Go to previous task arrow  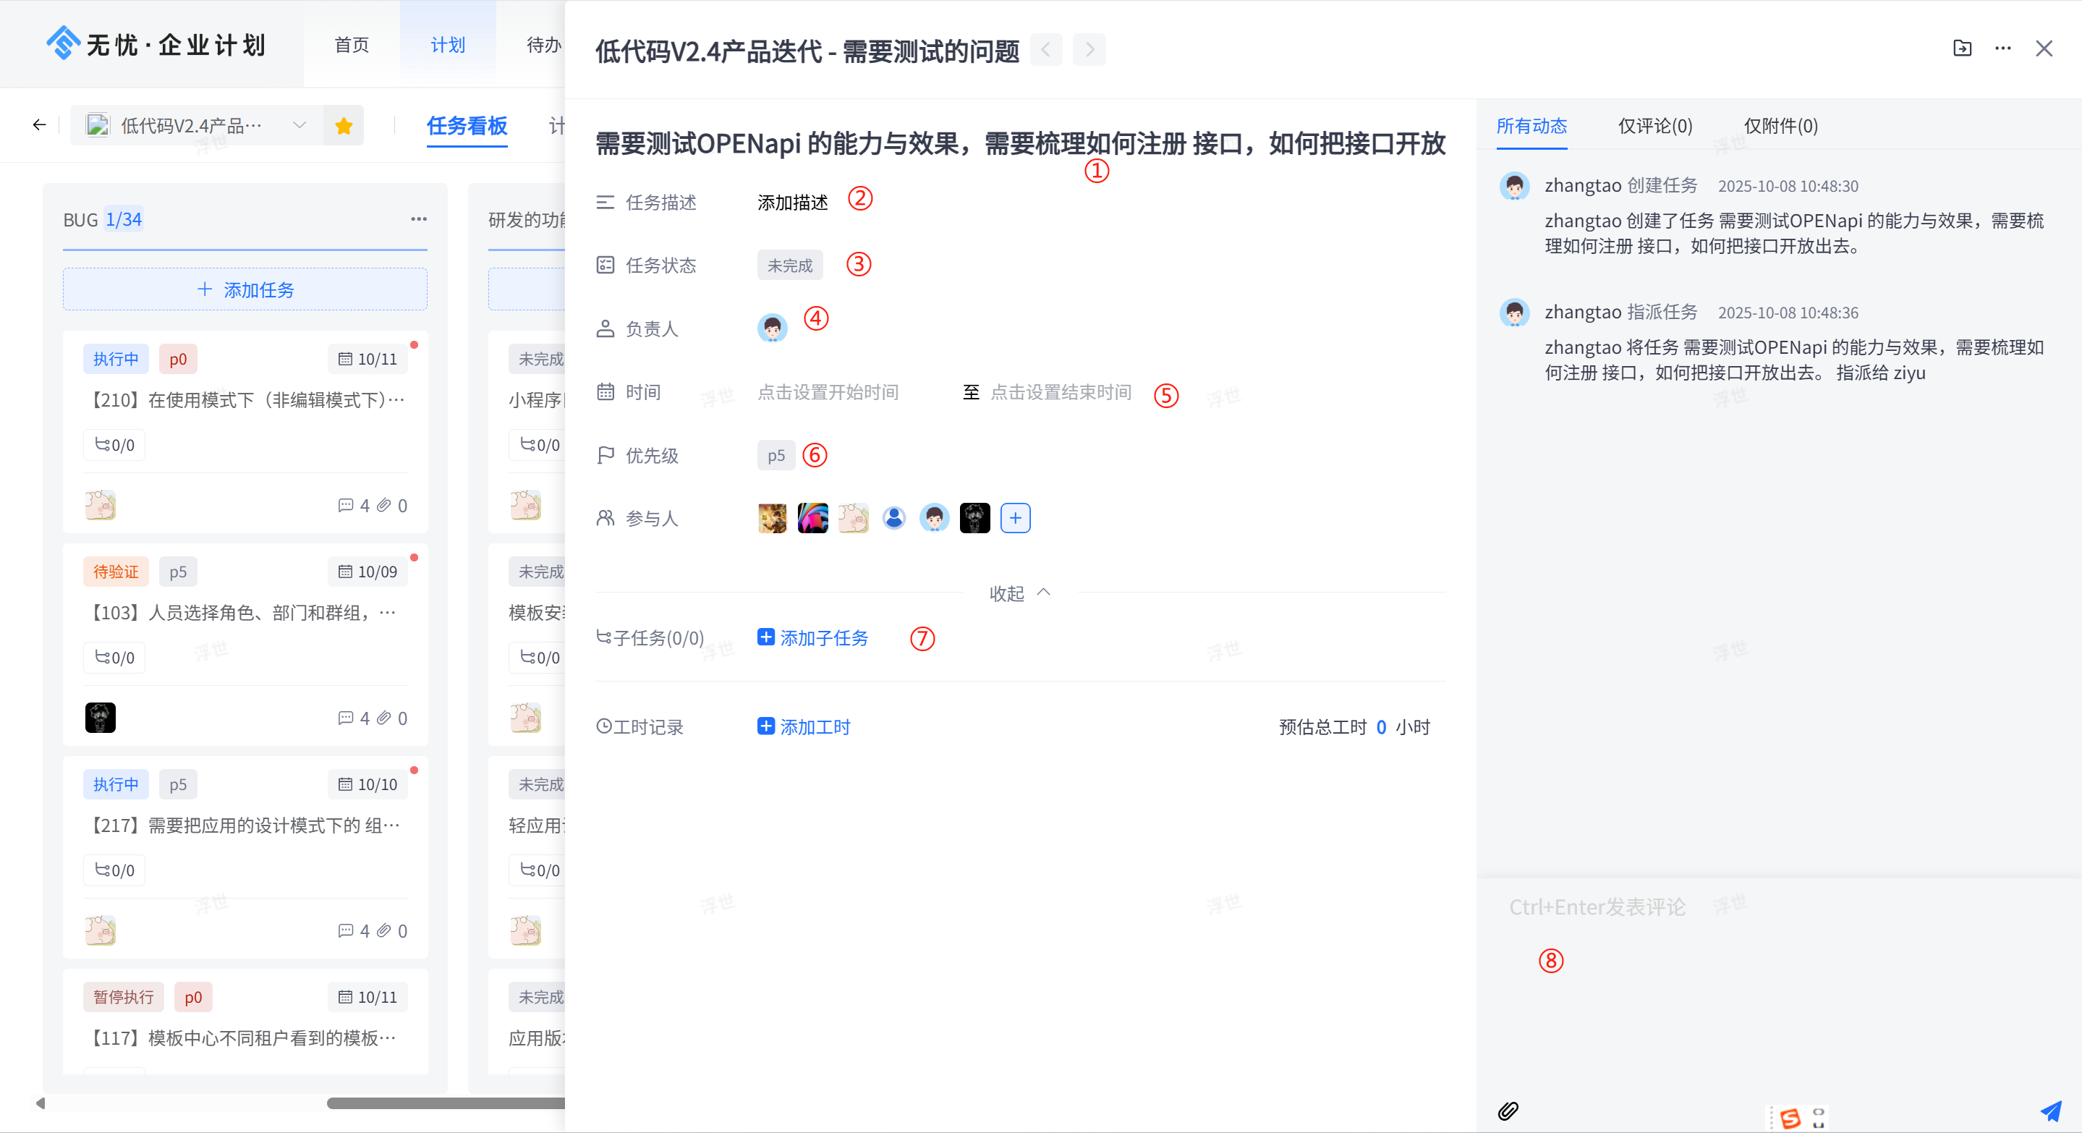tap(1046, 50)
